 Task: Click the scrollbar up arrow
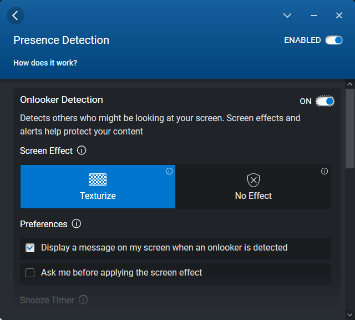(350, 84)
